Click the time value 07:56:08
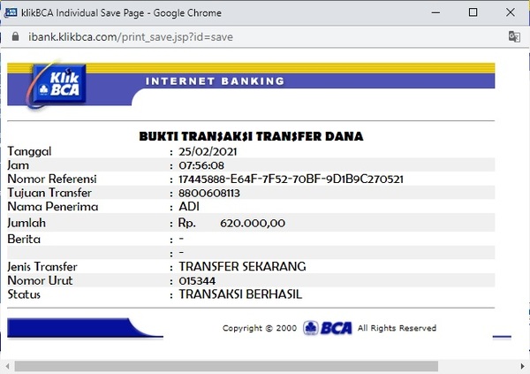This screenshot has height=374, width=530. click(201, 165)
